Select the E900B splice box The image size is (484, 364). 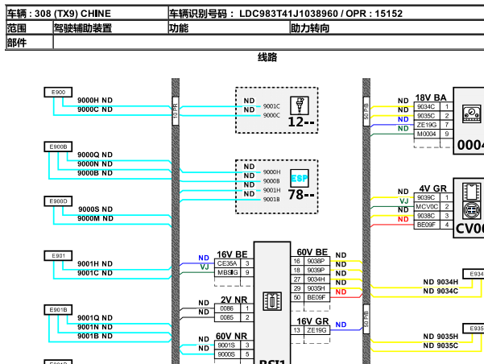(x=58, y=147)
